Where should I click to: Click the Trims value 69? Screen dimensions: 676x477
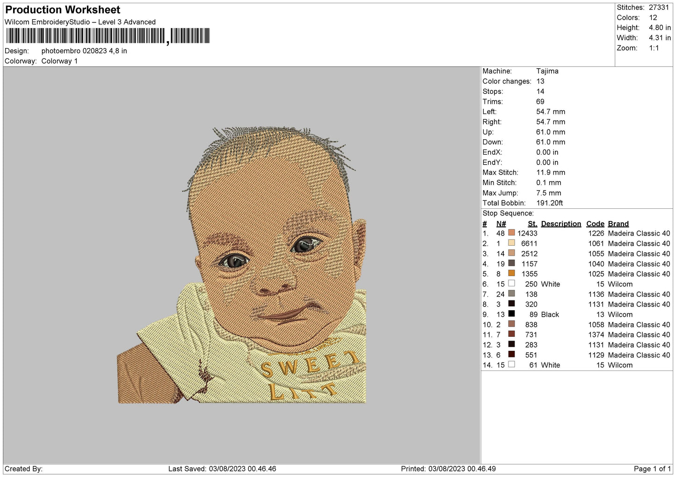tap(540, 101)
